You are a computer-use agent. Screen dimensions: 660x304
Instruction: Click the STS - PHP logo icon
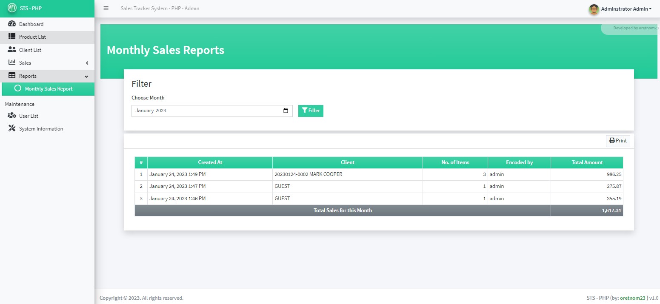pyautogui.click(x=12, y=8)
